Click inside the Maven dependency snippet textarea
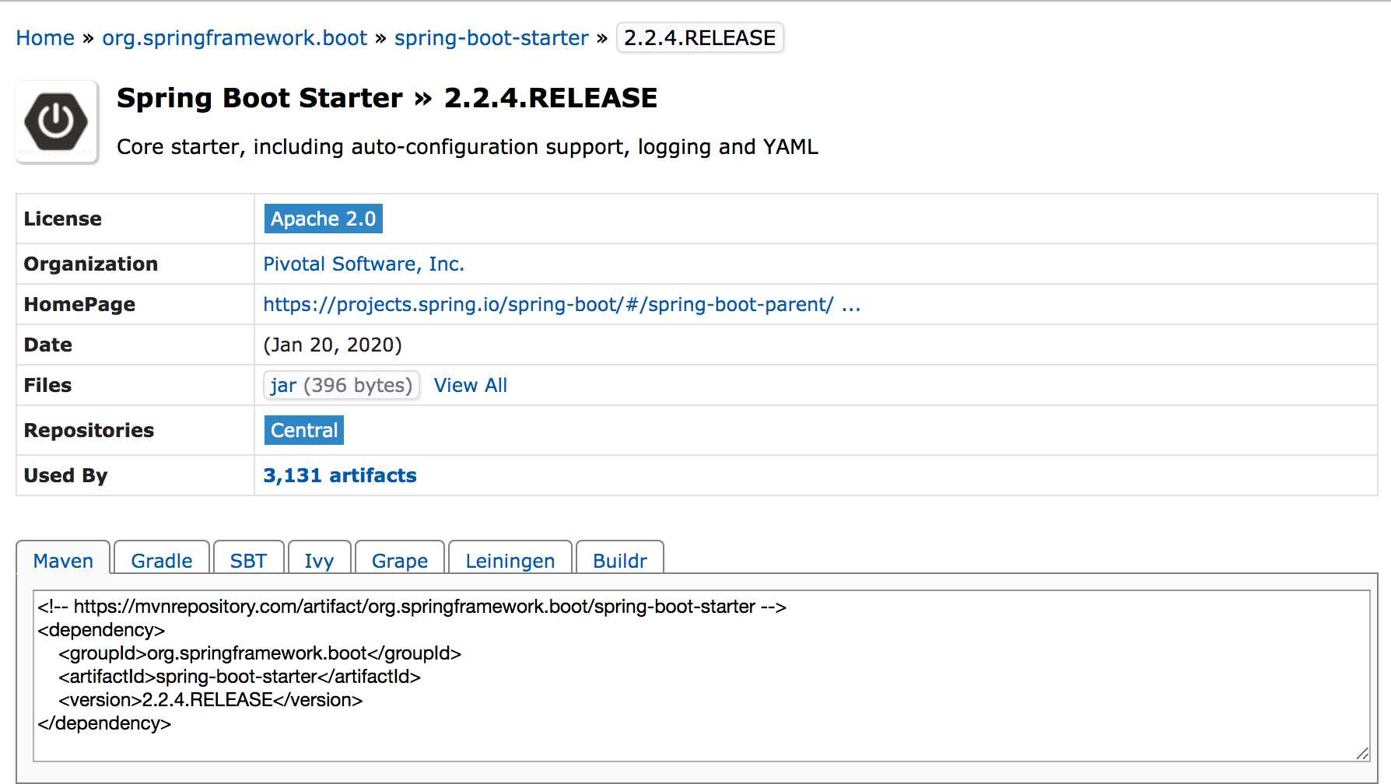The image size is (1391, 784). click(x=701, y=676)
